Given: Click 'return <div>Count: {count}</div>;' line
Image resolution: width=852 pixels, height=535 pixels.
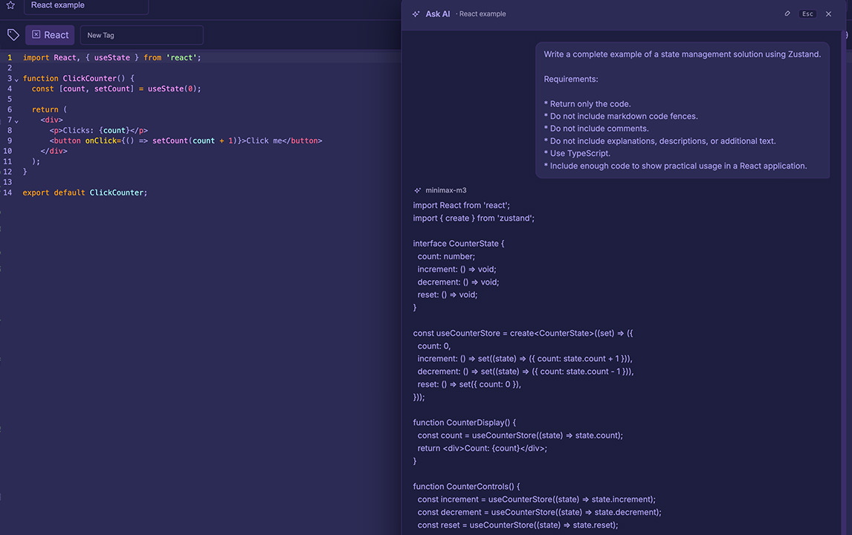Looking at the screenshot, I should [483, 449].
